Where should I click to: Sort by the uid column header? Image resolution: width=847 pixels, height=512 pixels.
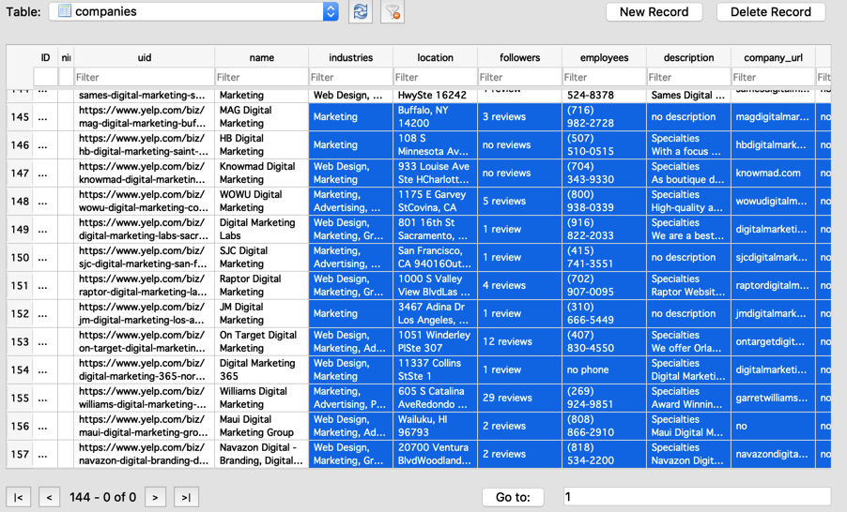145,57
